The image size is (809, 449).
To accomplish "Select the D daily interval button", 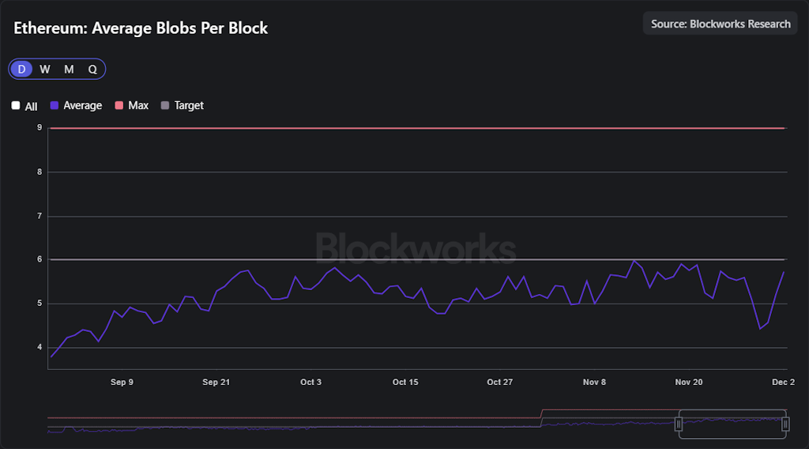I will click(x=22, y=69).
